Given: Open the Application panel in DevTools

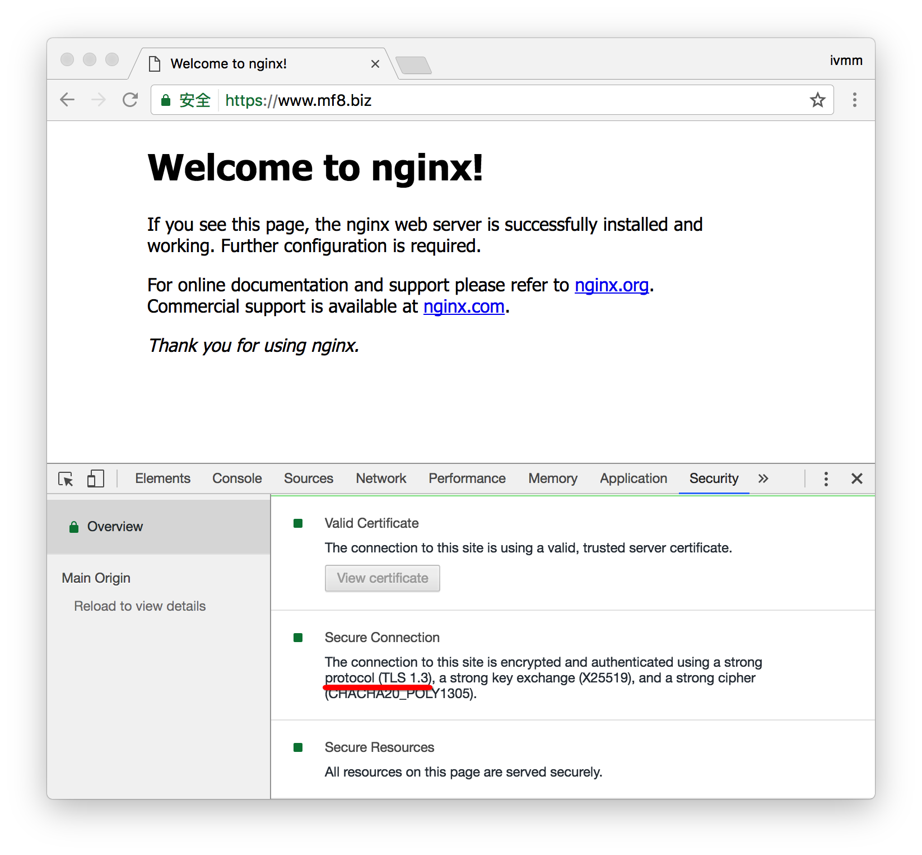Looking at the screenshot, I should (633, 478).
